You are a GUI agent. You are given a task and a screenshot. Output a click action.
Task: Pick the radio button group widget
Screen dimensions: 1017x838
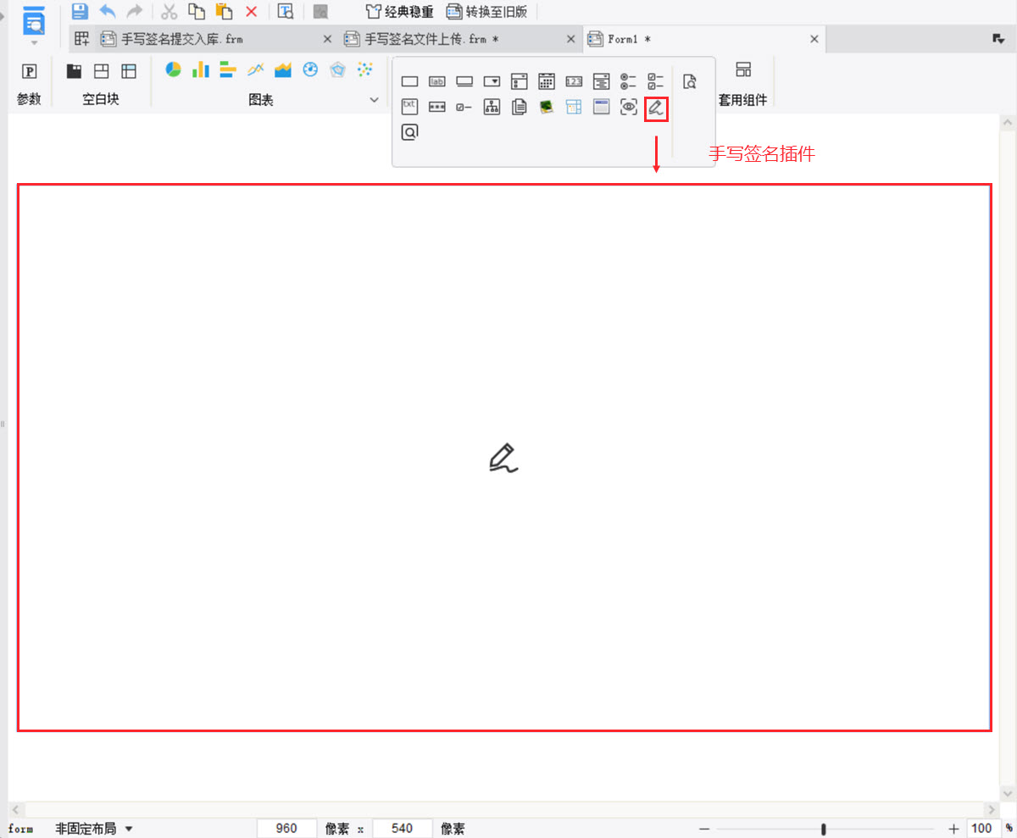pyautogui.click(x=628, y=81)
